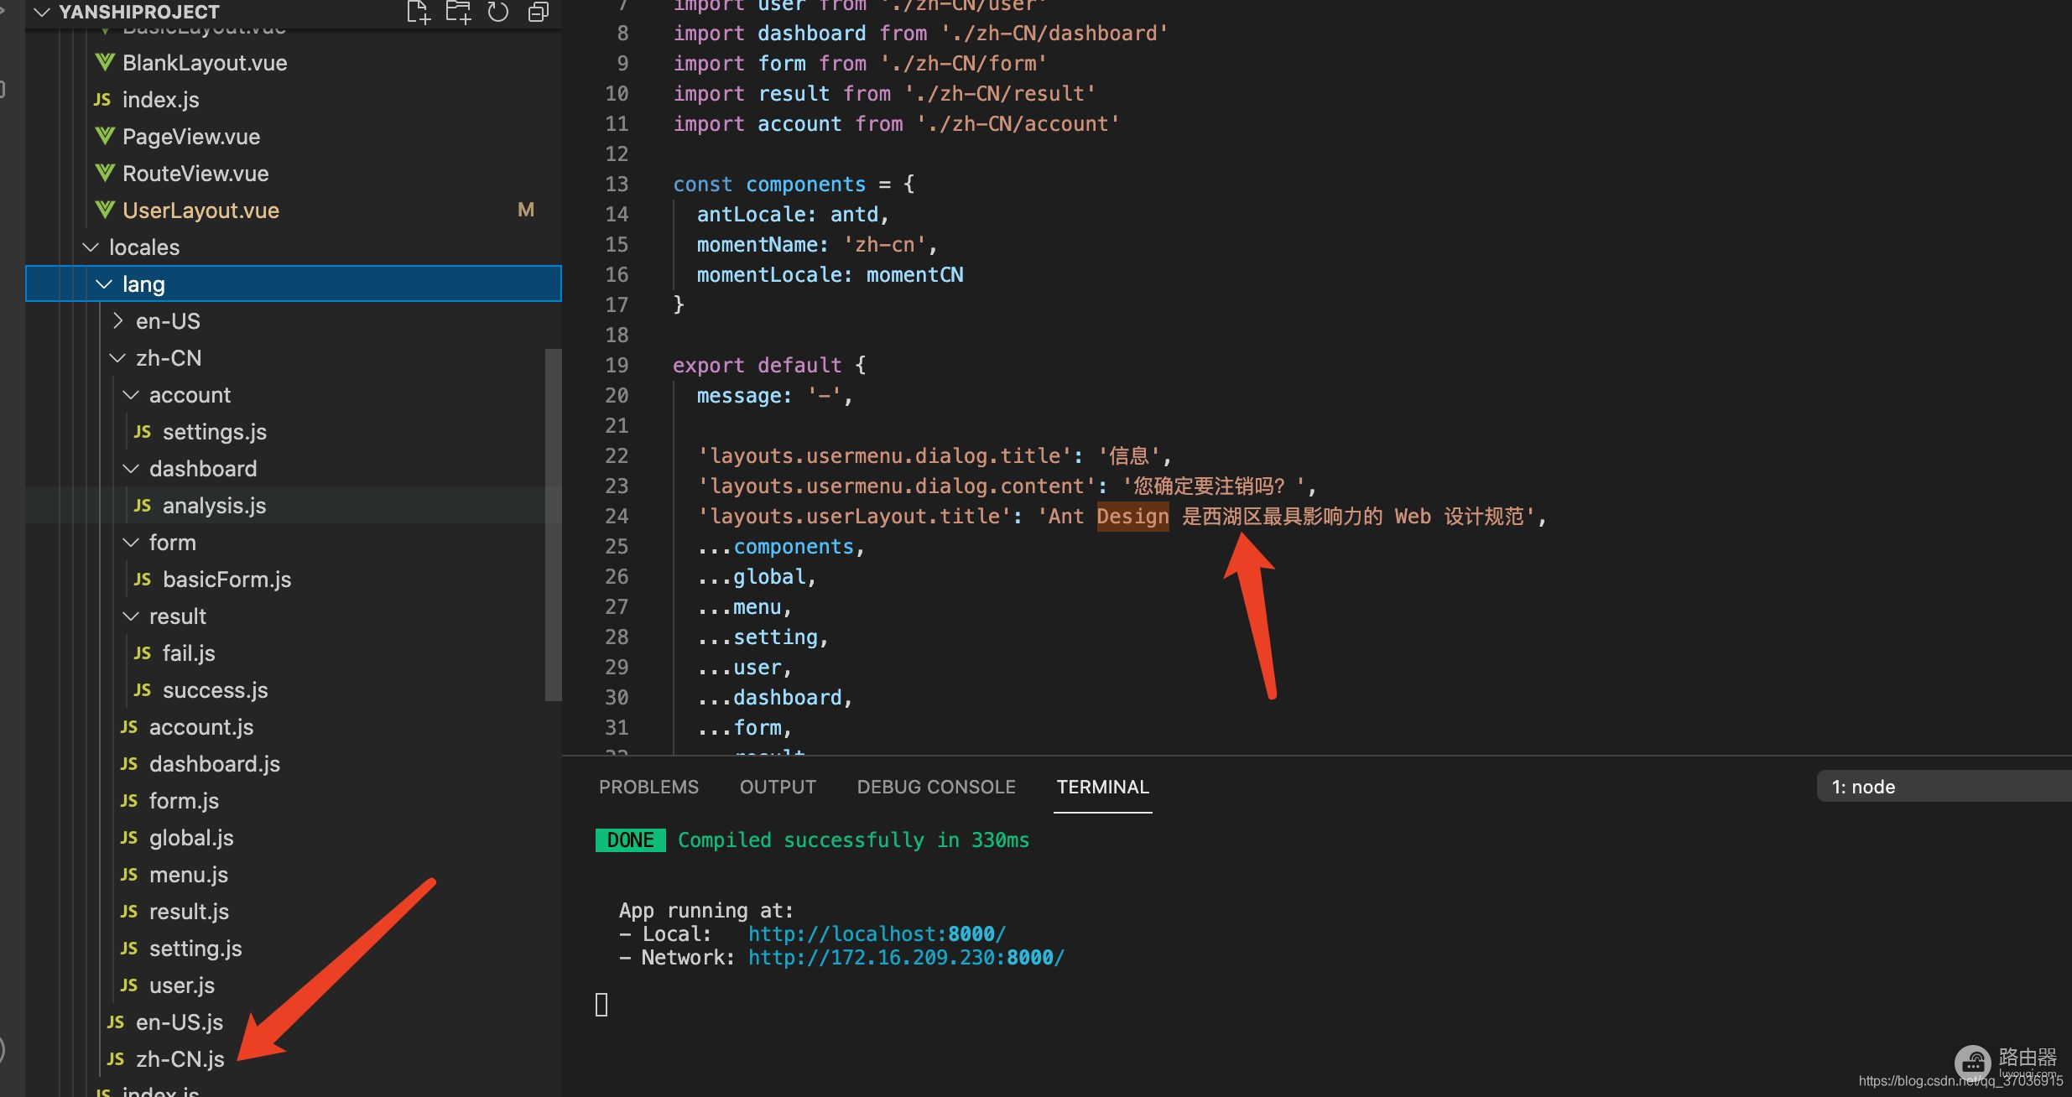Click the highlighted word 'Design' on line 24
2072x1097 pixels.
coord(1132,516)
